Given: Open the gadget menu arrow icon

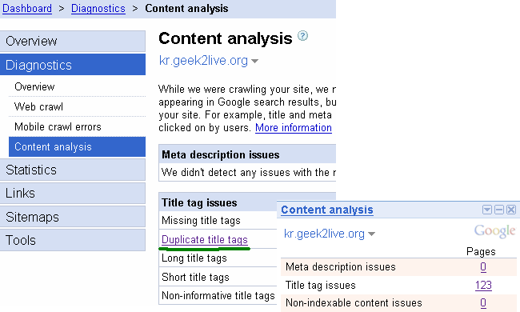Looking at the screenshot, I should [487, 210].
